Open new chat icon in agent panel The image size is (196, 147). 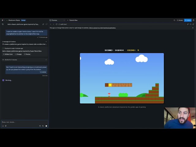[47, 24]
